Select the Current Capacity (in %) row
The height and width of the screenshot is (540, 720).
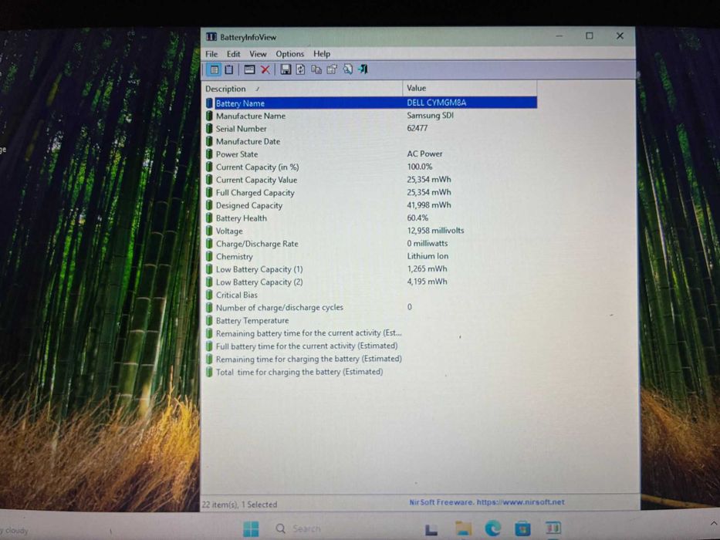[370, 167]
